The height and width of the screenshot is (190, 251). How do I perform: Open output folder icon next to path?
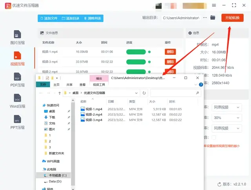(213, 18)
